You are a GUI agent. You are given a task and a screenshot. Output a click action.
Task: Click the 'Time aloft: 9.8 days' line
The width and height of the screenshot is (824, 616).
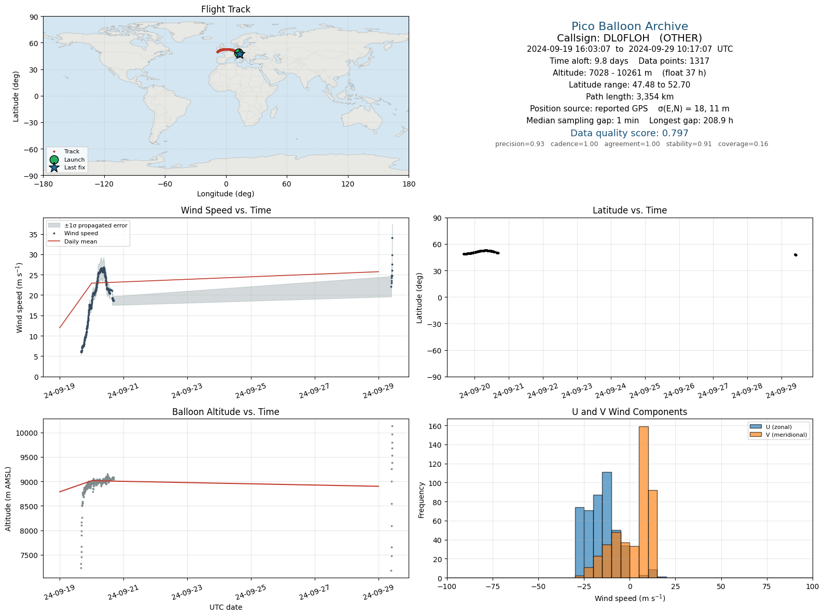(630, 61)
